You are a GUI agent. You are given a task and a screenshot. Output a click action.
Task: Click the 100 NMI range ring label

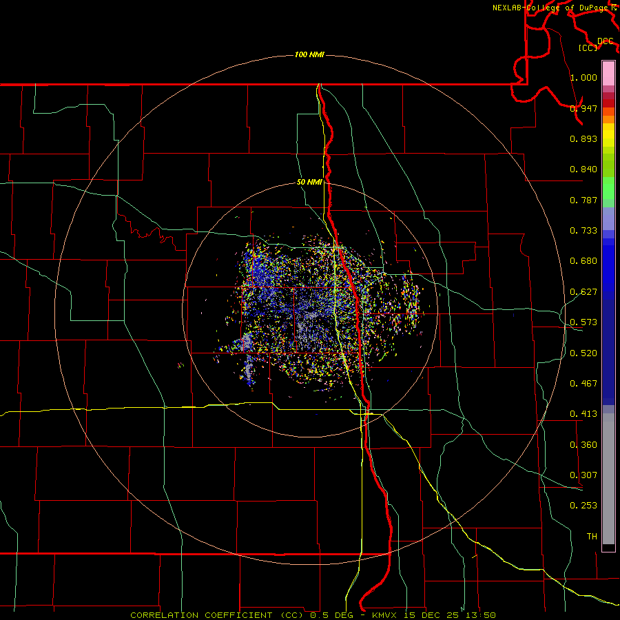coord(309,54)
